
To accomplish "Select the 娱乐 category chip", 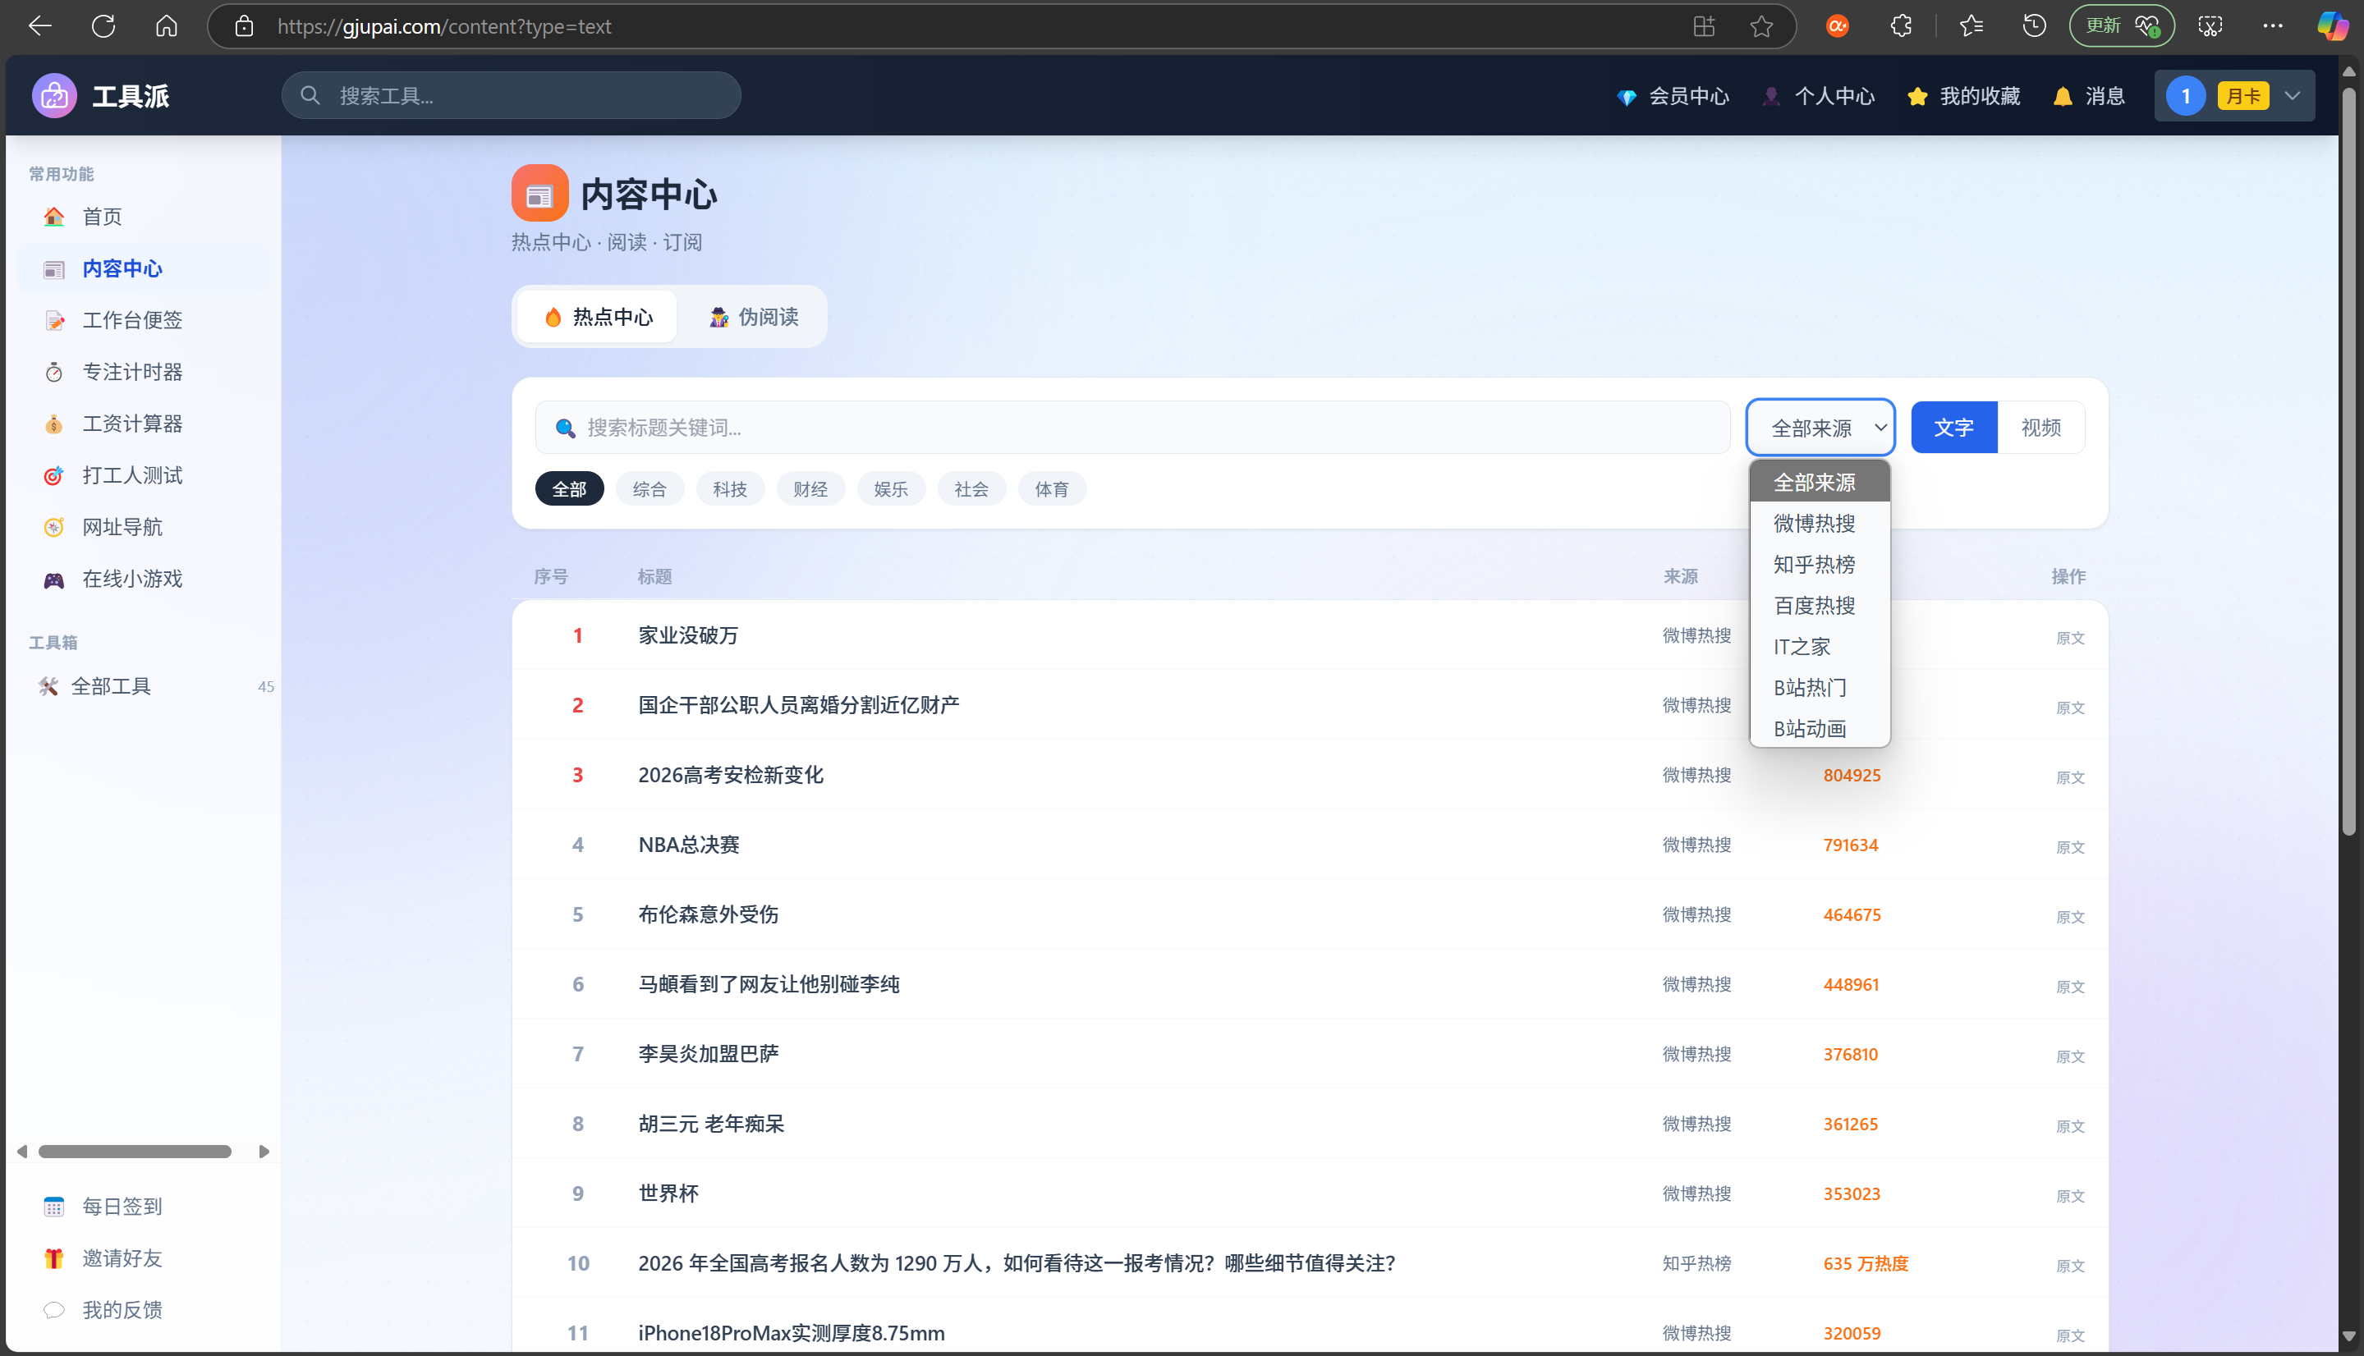I will [890, 489].
